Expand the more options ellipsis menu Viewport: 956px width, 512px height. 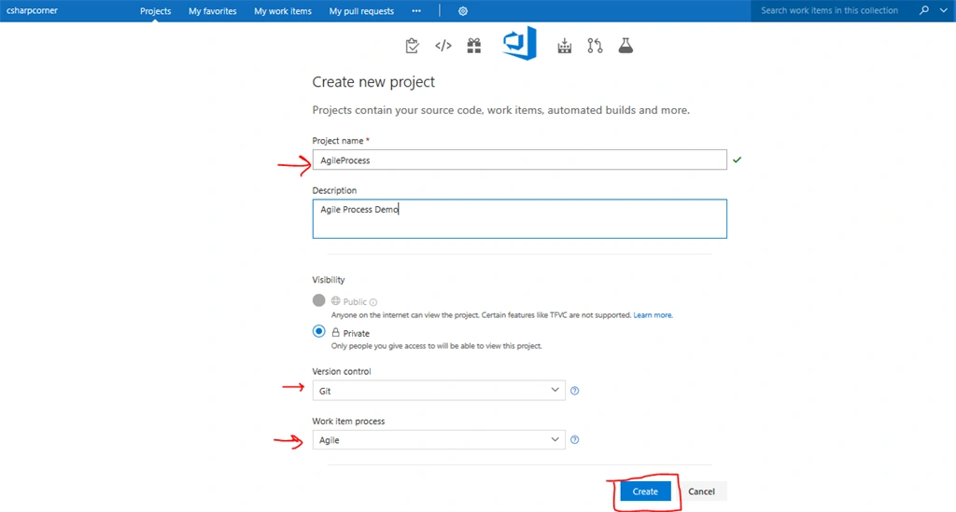point(416,11)
